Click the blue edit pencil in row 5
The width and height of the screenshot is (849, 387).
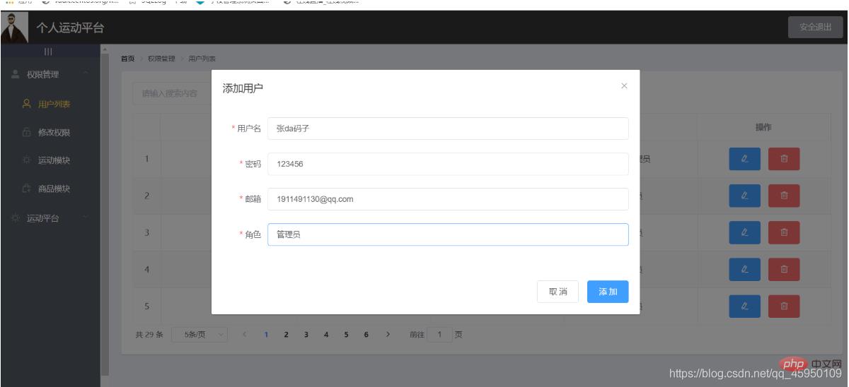click(744, 306)
